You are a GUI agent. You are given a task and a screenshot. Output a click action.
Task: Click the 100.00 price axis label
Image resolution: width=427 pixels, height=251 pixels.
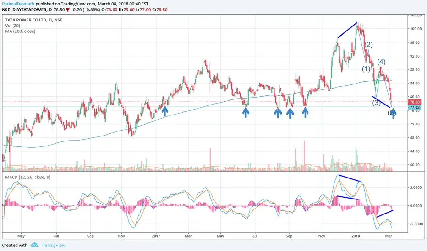point(415,29)
